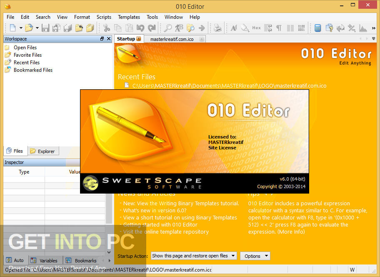Viewport: 380px width, 277px height.
Task: Open the Window menu
Action: (x=173, y=17)
